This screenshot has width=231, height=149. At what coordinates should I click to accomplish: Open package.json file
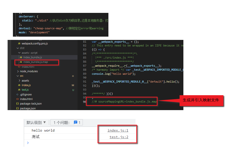point(28,108)
